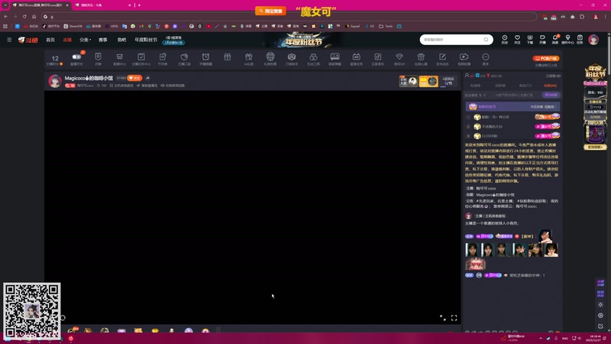Expand the 今日共有 fans chevron link
Image resolution: width=611 pixels, height=344 pixels.
click(543, 106)
